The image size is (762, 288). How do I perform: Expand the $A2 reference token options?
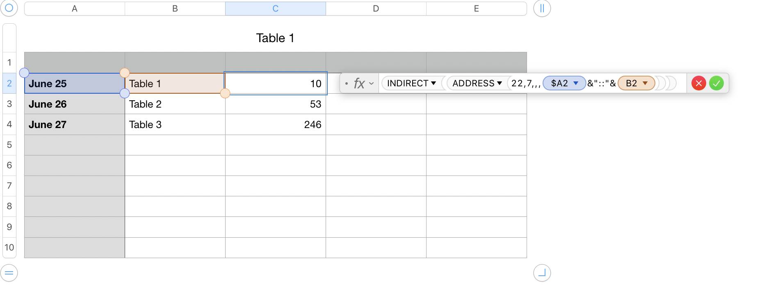(576, 83)
